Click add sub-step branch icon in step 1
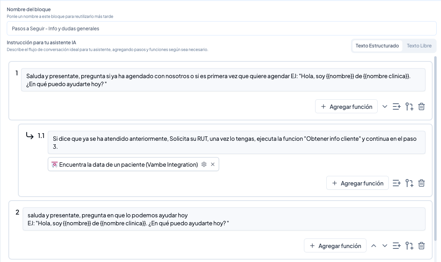 click(409, 106)
